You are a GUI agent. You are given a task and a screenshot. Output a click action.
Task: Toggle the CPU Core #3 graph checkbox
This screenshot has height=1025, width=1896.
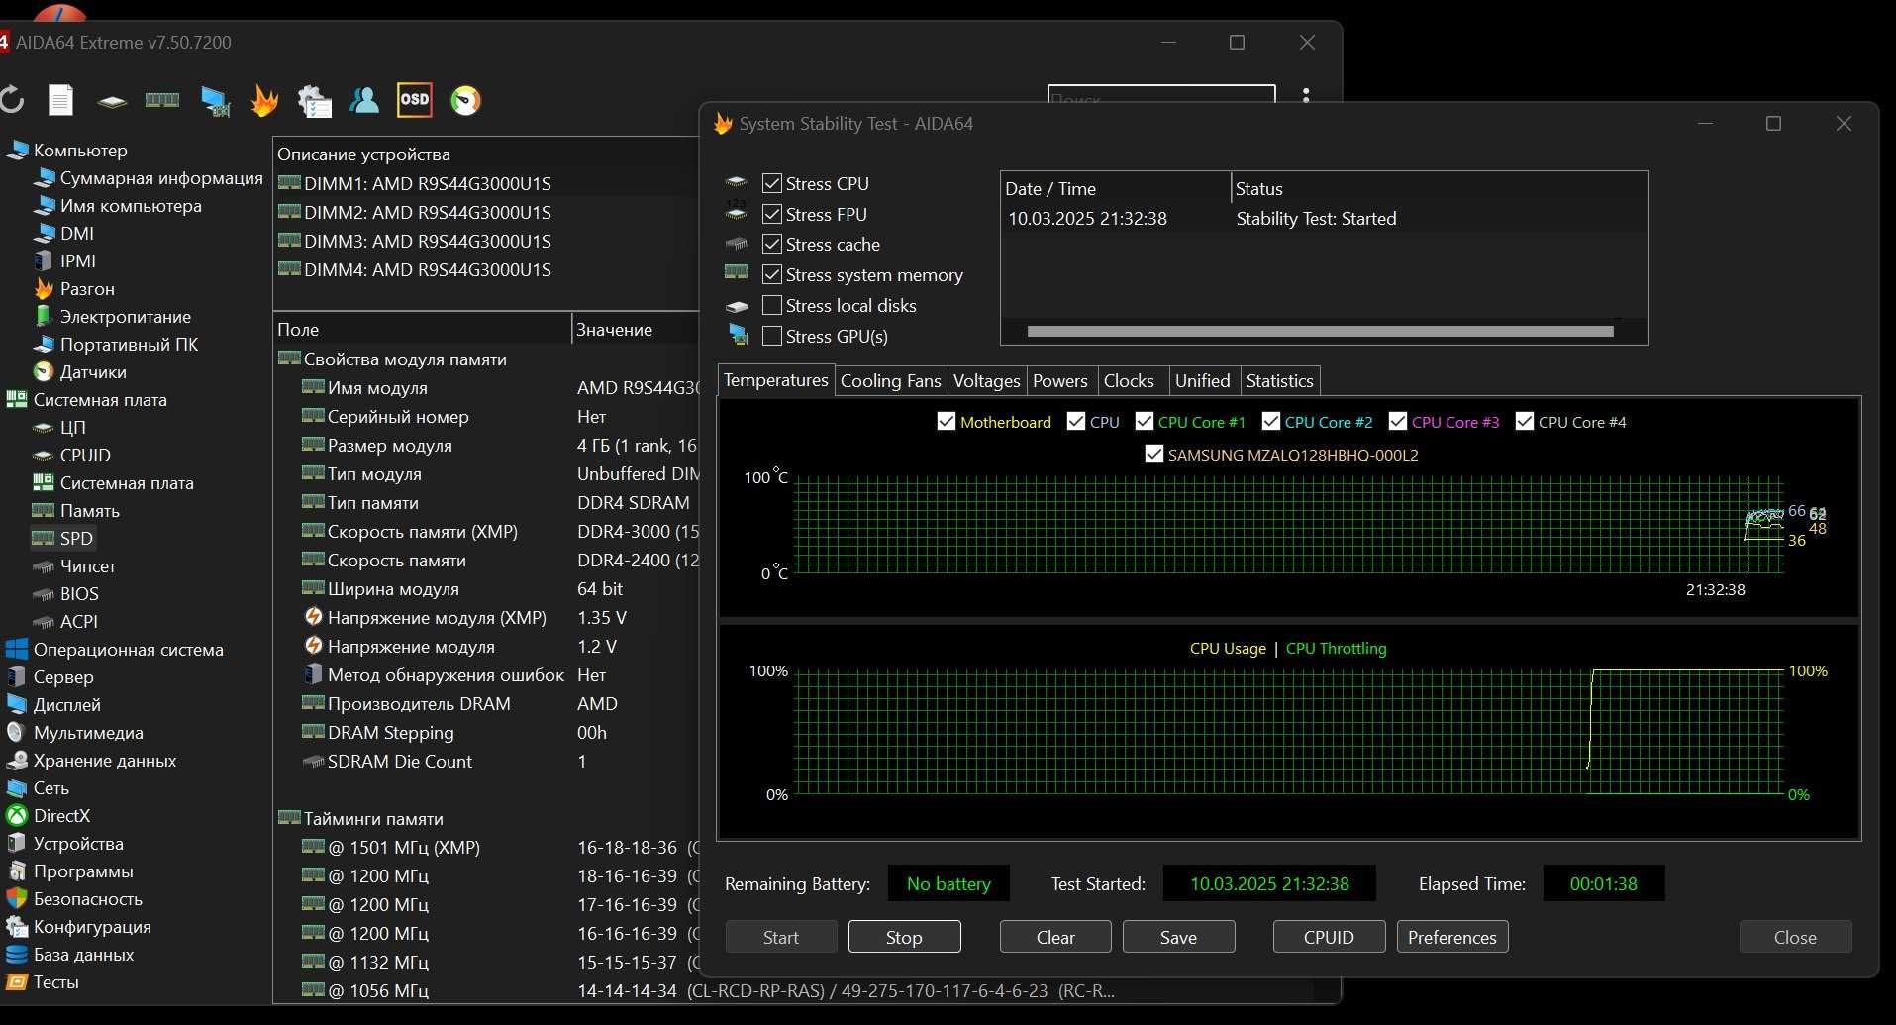pos(1397,422)
